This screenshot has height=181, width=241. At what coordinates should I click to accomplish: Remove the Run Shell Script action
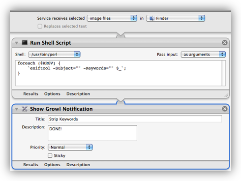(x=225, y=43)
